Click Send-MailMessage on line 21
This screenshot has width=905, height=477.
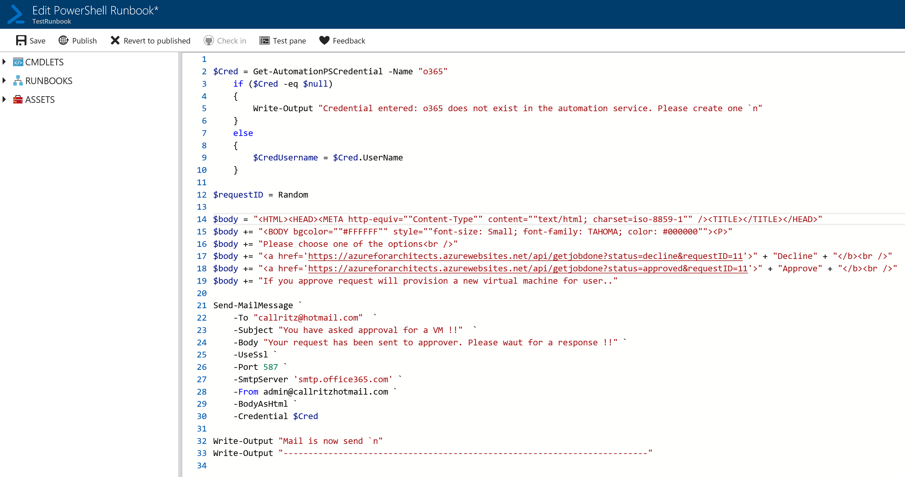click(253, 305)
